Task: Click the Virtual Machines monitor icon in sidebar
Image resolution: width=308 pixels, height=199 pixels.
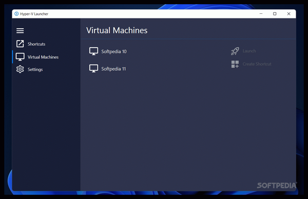Action: point(20,57)
